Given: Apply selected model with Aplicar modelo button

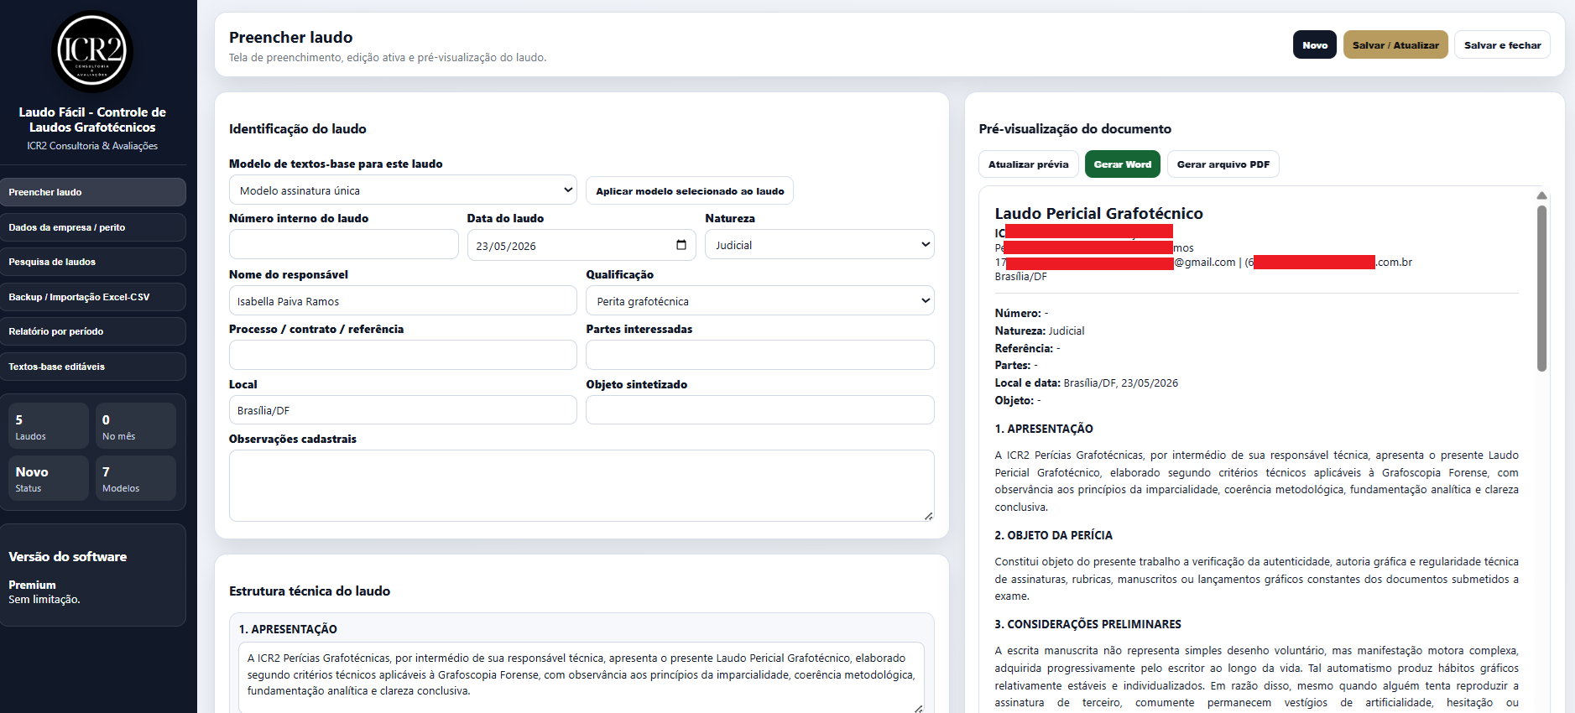Looking at the screenshot, I should pos(690,191).
